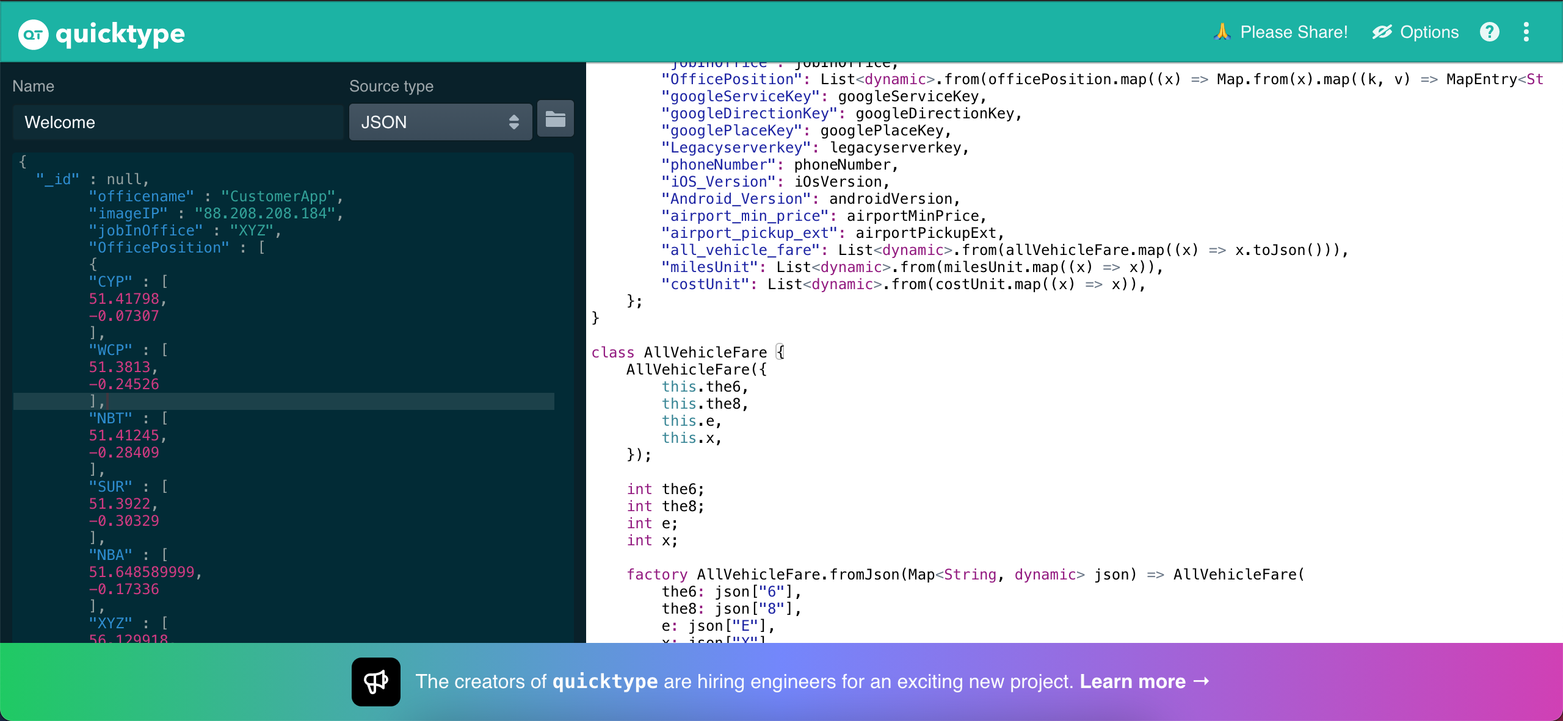Click the folded hands icon before Please Share
The image size is (1563, 721).
(x=1222, y=32)
